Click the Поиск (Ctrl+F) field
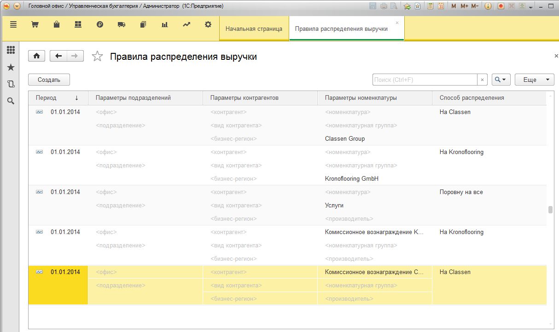The height and width of the screenshot is (332, 559). click(x=425, y=80)
